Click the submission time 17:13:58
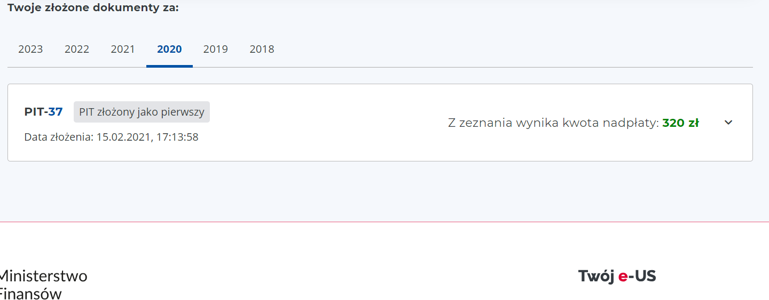 [x=177, y=137]
